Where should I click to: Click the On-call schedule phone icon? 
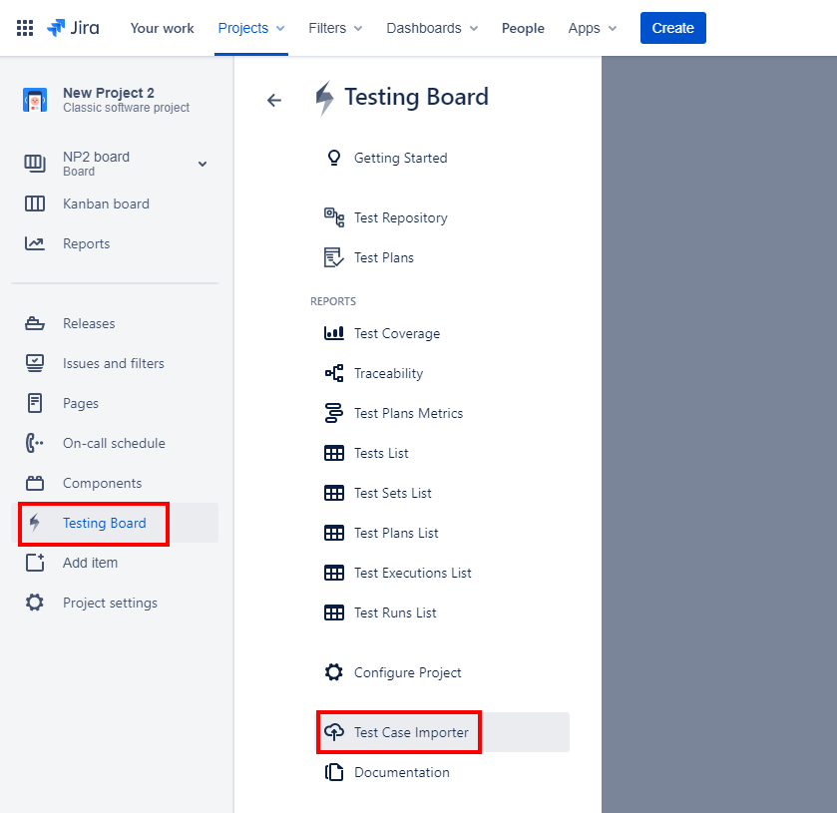pos(35,443)
